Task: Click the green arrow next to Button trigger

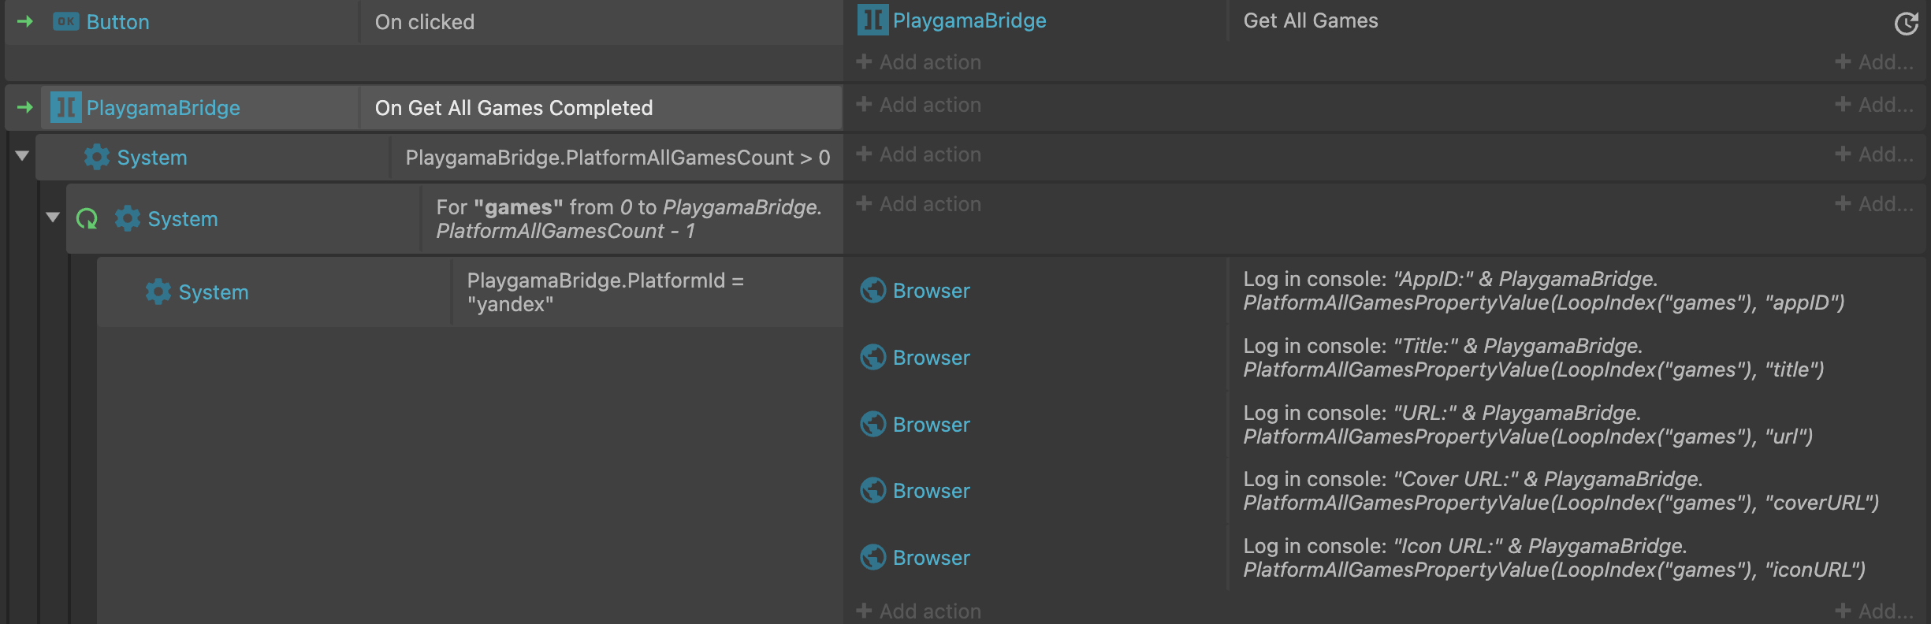Action: click(x=25, y=22)
